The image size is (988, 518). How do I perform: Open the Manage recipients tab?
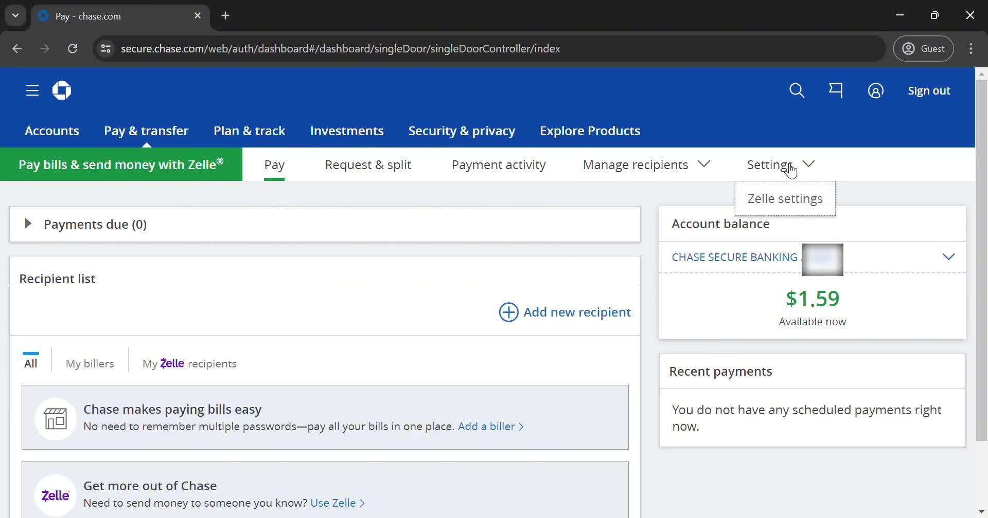point(636,164)
